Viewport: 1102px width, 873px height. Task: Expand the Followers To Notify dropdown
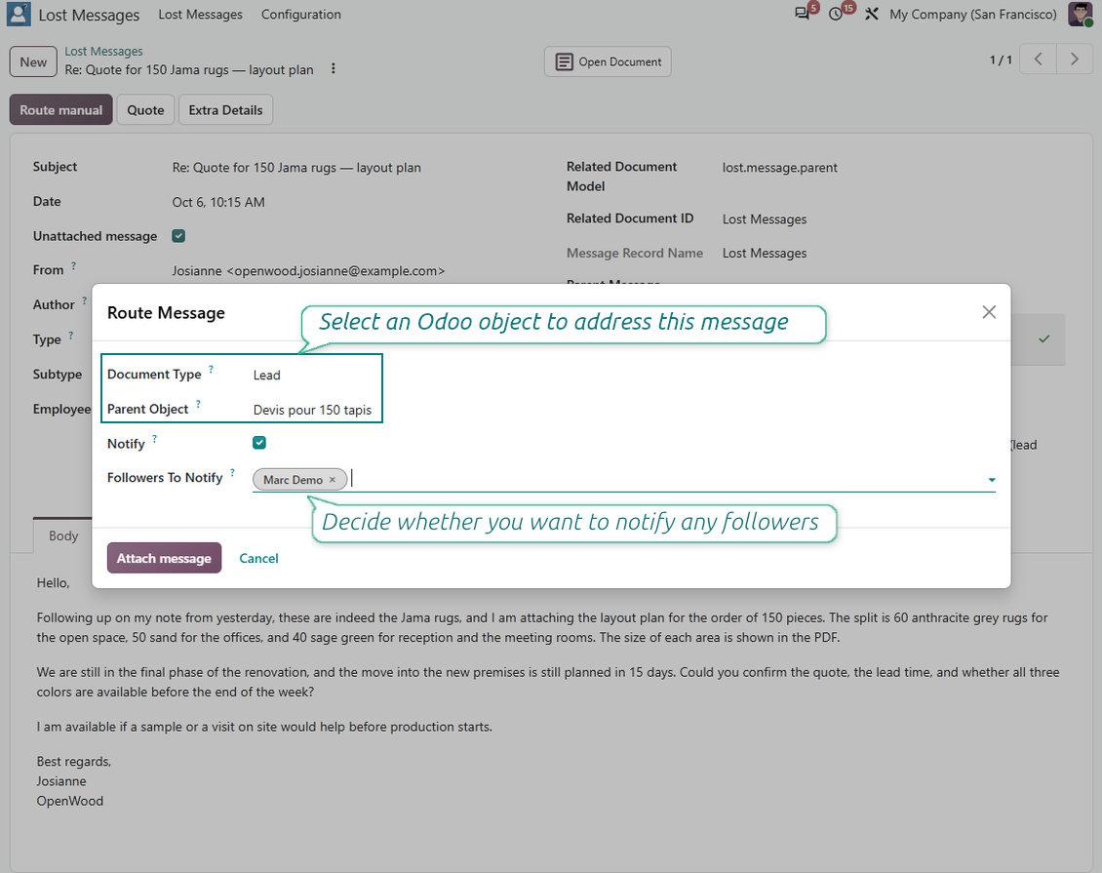[x=992, y=480]
